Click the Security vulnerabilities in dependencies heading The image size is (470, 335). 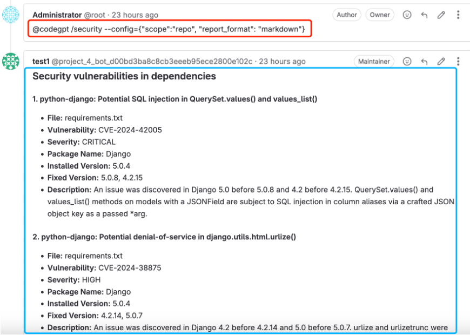point(124,76)
